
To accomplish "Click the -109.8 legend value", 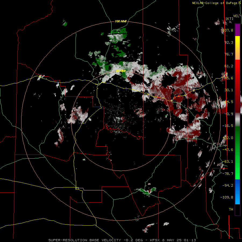I will click(227, 197).
